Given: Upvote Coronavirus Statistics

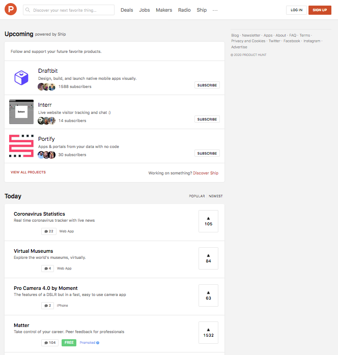Looking at the screenshot, I should point(208,221).
